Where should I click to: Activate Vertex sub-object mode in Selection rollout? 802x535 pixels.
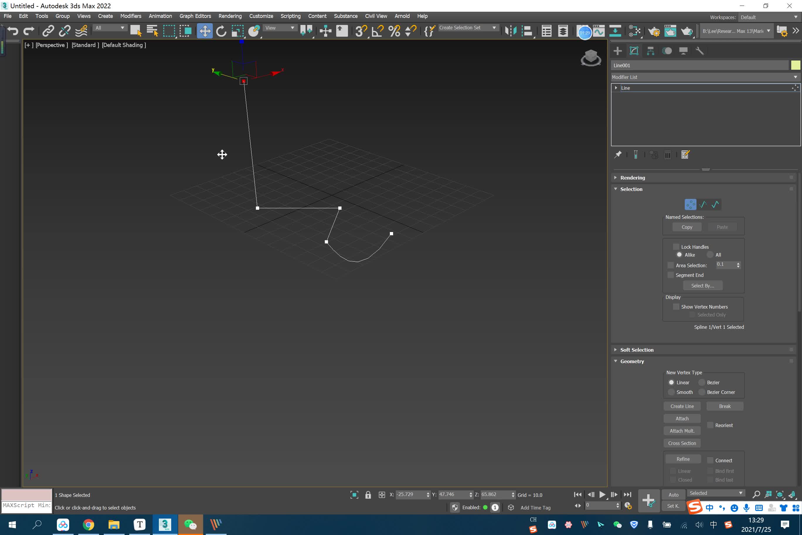pyautogui.click(x=690, y=204)
